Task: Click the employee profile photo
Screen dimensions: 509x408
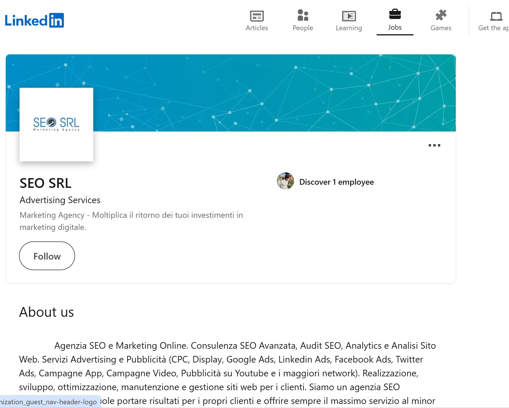Action: pos(285,181)
